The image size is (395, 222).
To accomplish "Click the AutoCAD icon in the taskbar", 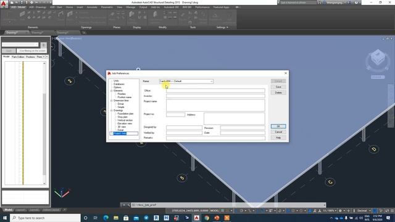I will 196,218.
